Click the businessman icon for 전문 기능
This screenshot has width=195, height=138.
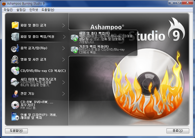(x=15, y=94)
